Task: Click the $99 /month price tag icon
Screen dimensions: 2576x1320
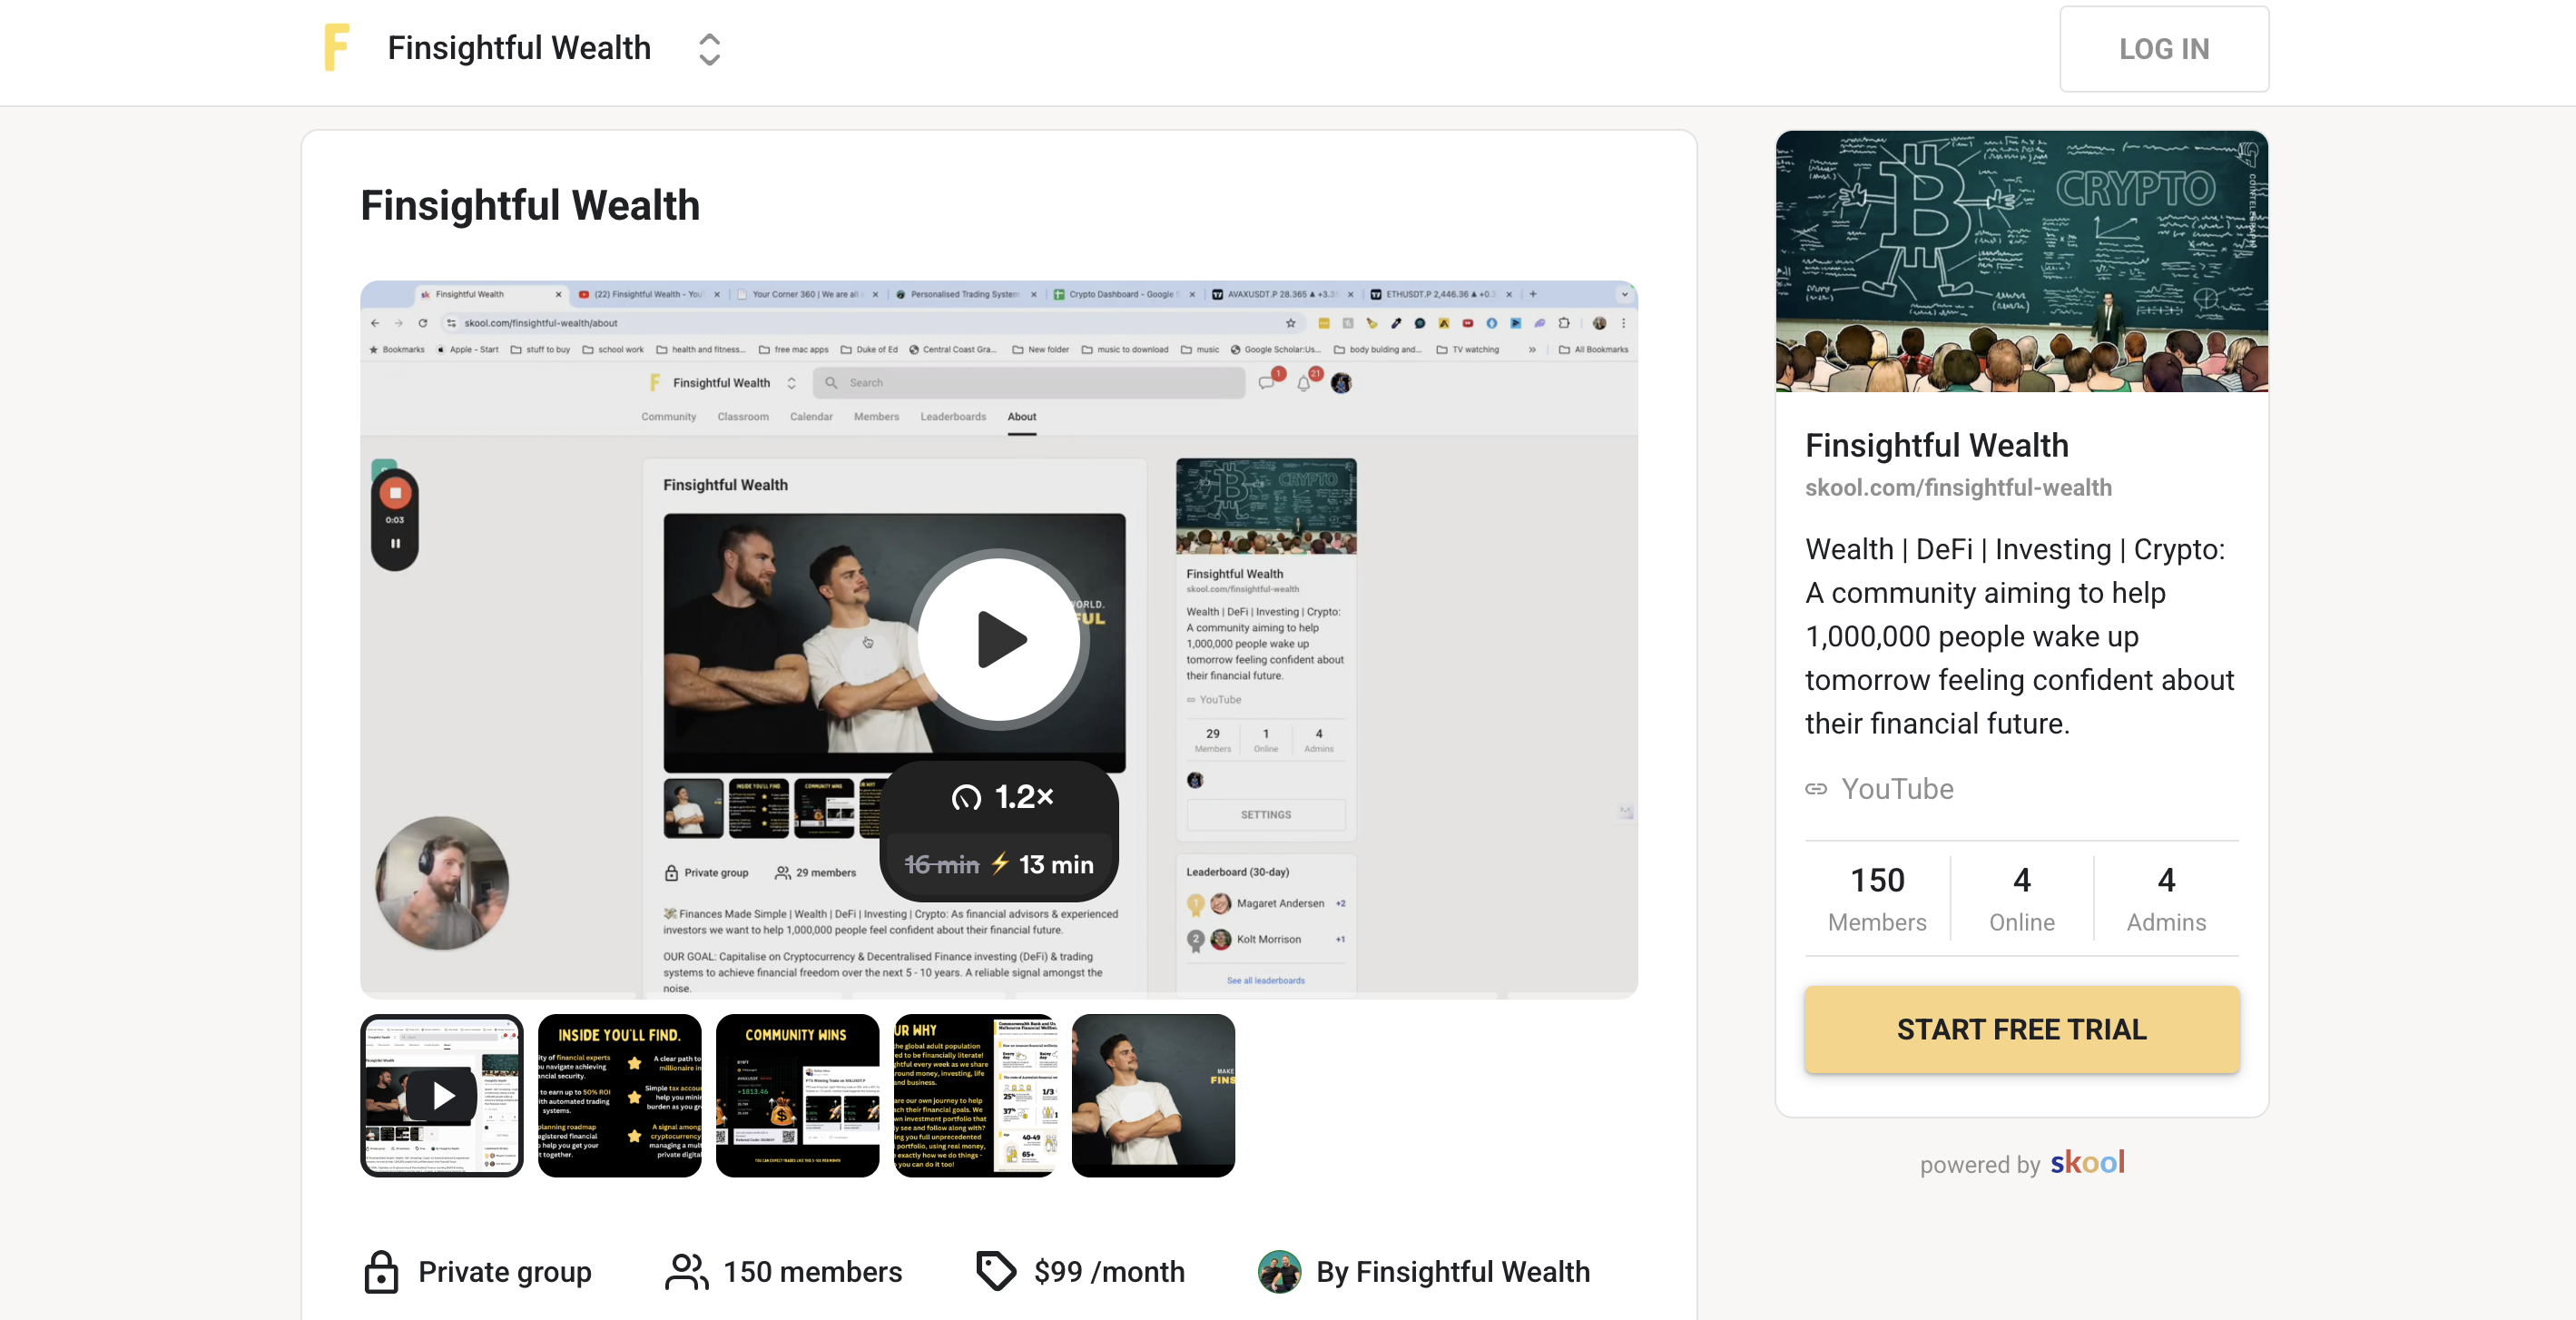Action: (996, 1272)
